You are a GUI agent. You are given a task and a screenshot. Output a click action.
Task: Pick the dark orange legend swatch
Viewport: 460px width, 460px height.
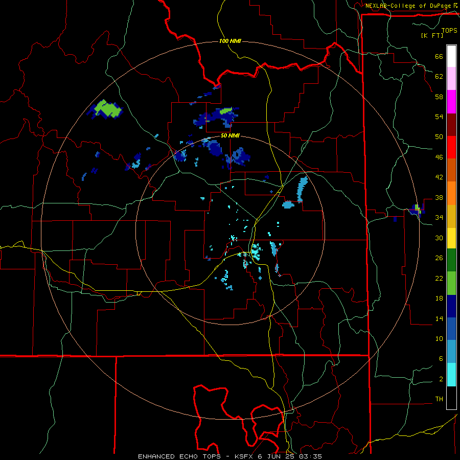(x=451, y=170)
